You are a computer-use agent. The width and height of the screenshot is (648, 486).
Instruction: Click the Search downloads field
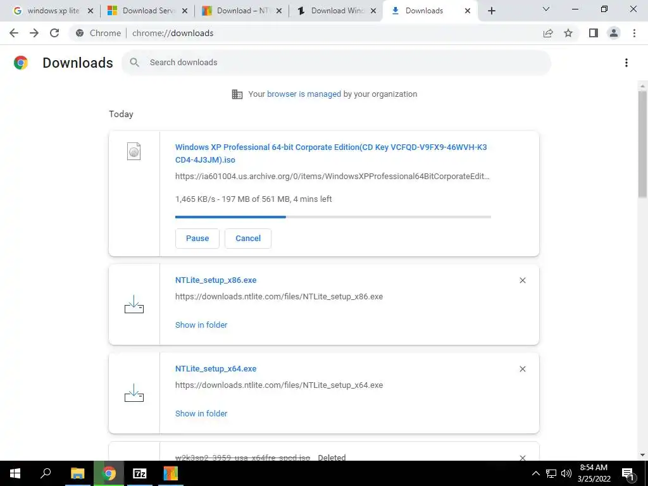click(336, 63)
